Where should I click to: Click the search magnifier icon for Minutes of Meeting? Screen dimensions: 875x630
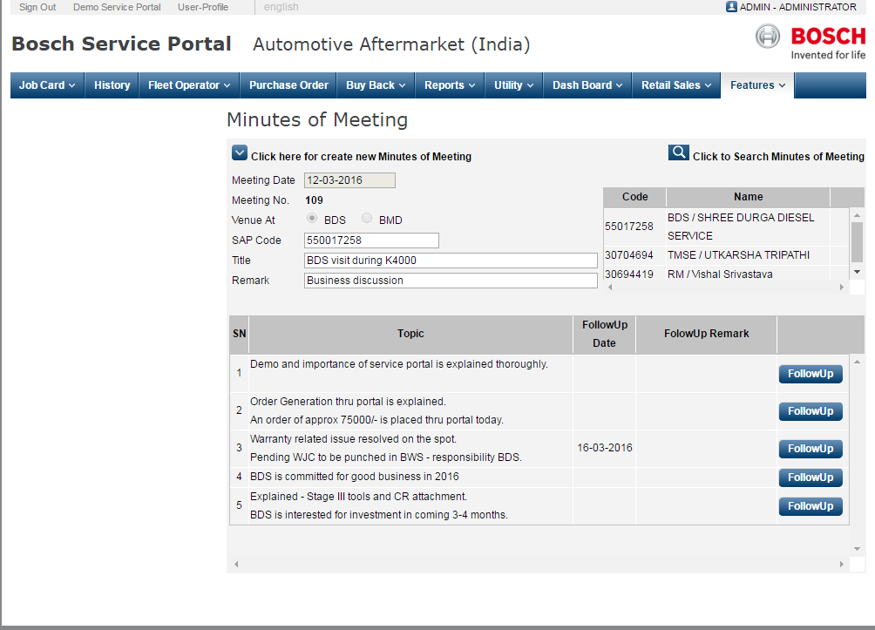pos(679,152)
